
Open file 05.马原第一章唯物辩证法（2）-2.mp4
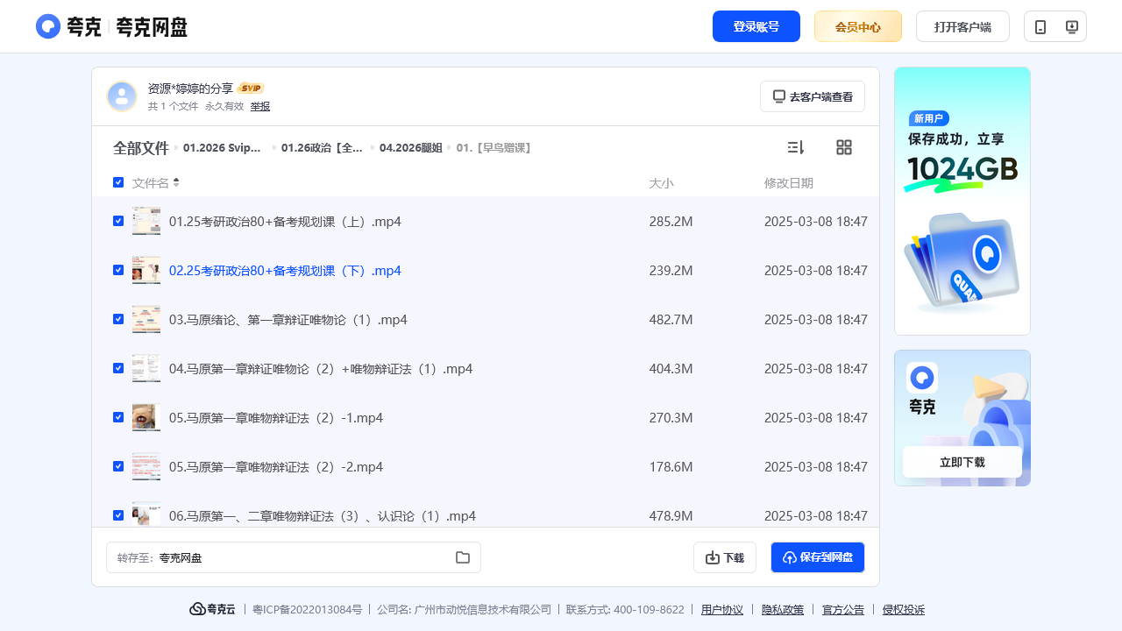click(x=276, y=467)
